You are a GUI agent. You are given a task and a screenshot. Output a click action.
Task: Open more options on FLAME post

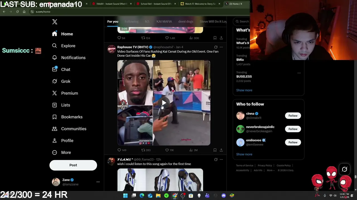tap(221, 160)
